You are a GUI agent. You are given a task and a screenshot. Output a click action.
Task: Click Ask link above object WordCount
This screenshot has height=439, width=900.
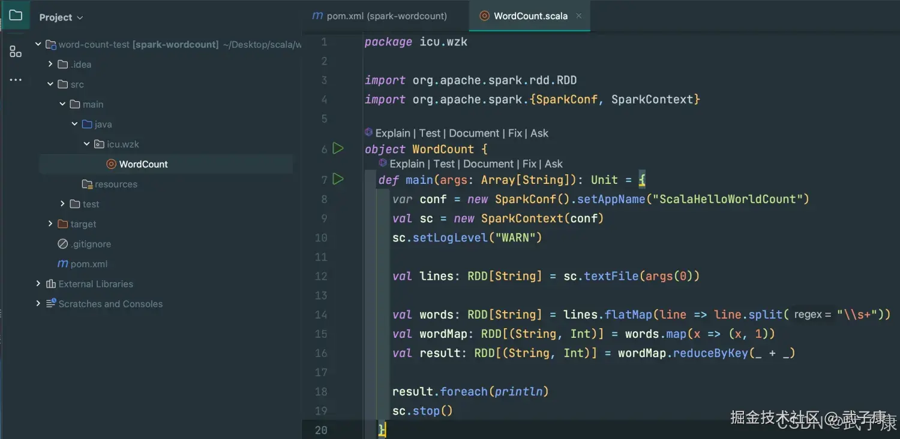pyautogui.click(x=539, y=133)
